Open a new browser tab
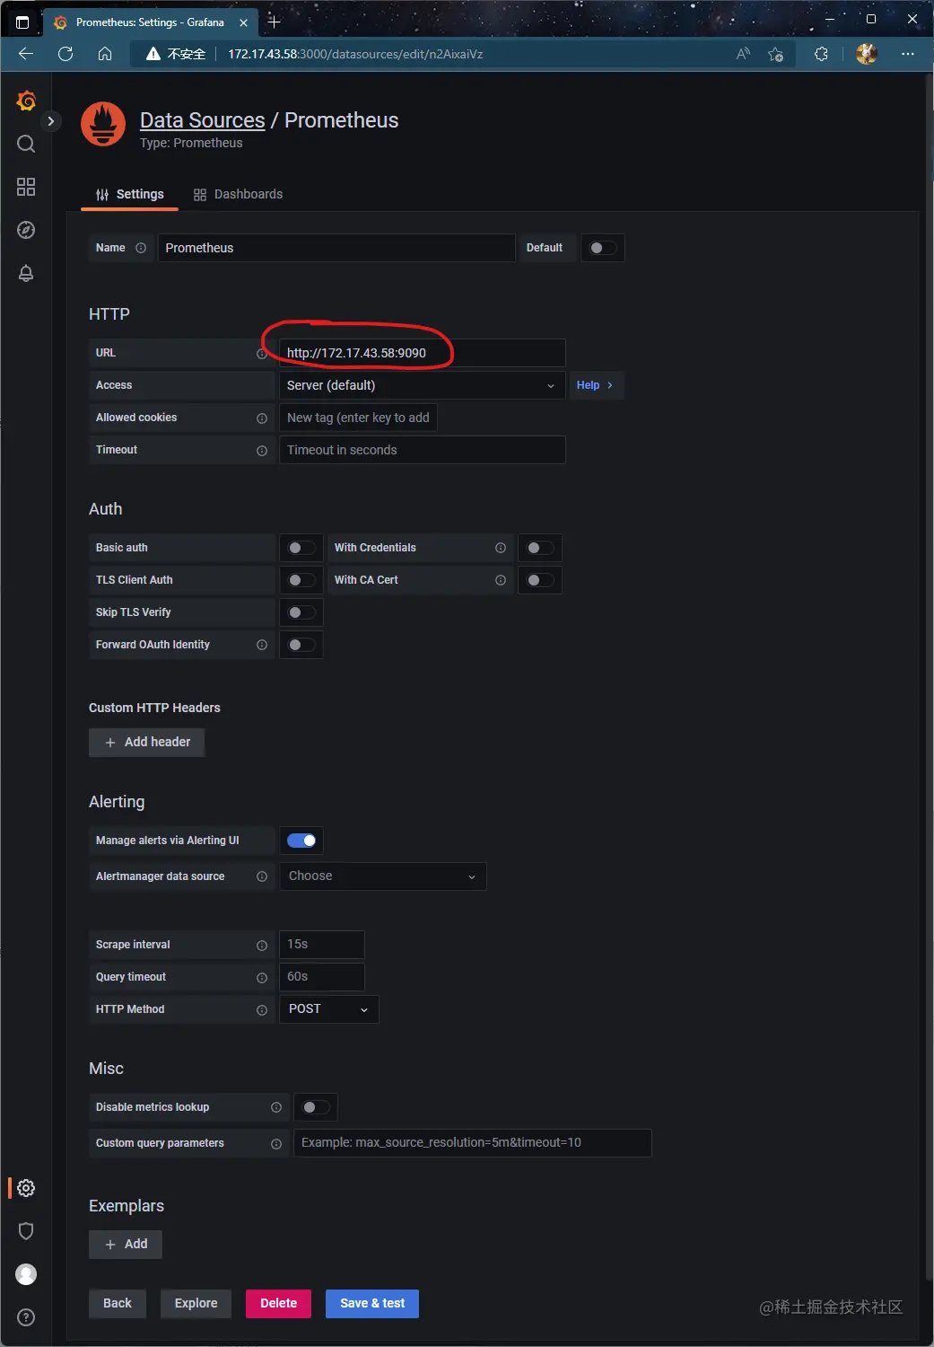934x1347 pixels. 275,22
